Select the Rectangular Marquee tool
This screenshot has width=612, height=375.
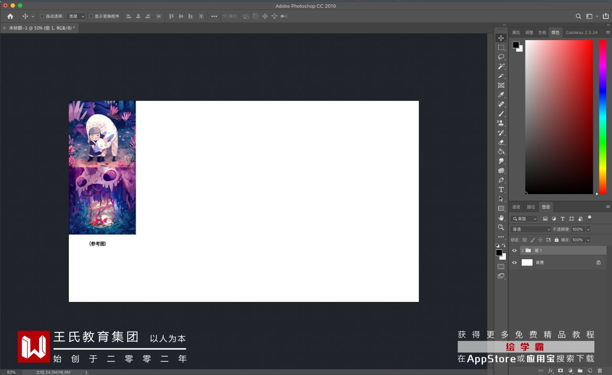pos(501,47)
